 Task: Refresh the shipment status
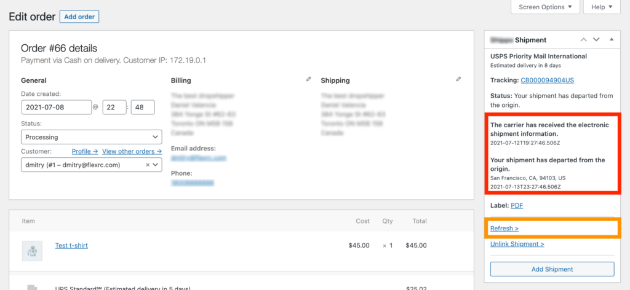504,229
